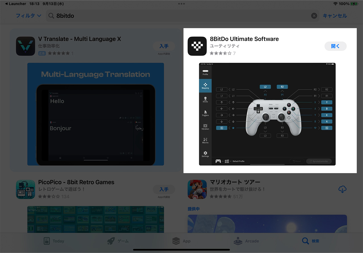This screenshot has width=363, height=253.
Task: Tap the 8bitdo search input field
Action: click(181, 16)
